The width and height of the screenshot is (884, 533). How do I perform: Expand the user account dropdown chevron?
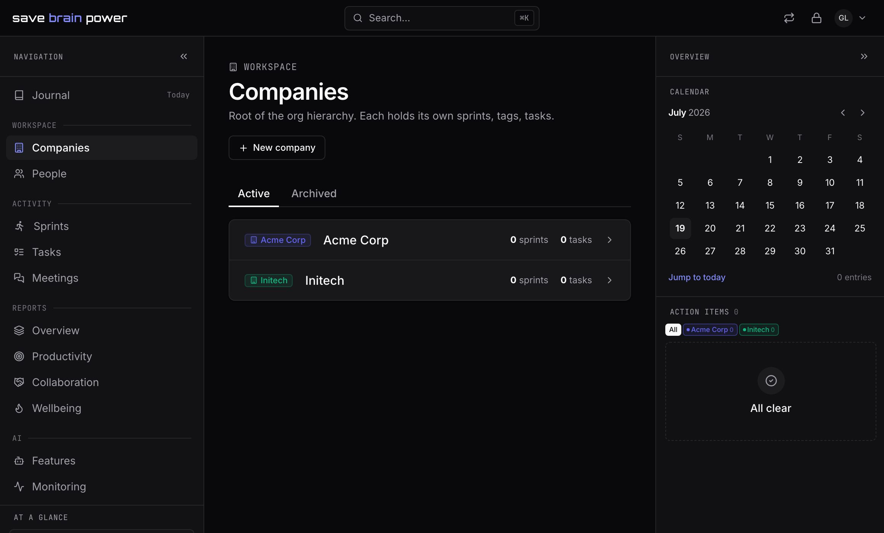pyautogui.click(x=862, y=18)
